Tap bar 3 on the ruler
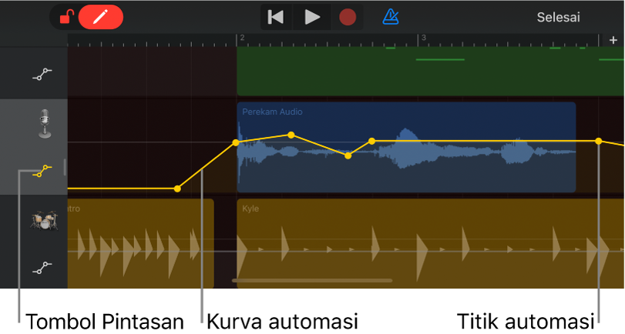 pos(423,38)
